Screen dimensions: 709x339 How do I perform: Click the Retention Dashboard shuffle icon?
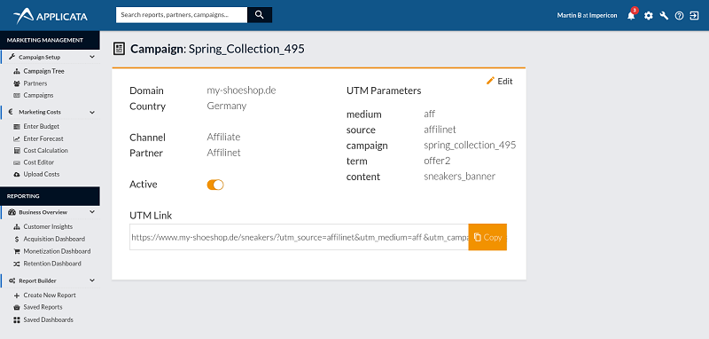(x=17, y=264)
